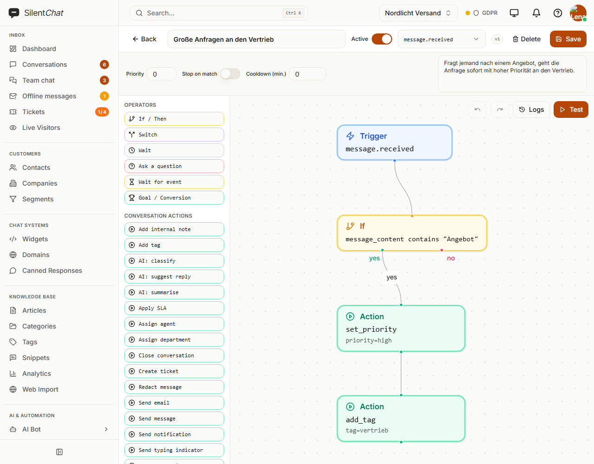Image resolution: width=594 pixels, height=464 pixels.
Task: Run the Test button
Action: tap(571, 110)
